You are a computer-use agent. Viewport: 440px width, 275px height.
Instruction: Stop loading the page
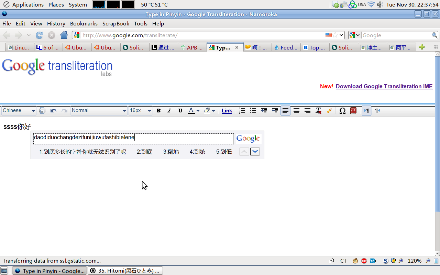point(52,35)
